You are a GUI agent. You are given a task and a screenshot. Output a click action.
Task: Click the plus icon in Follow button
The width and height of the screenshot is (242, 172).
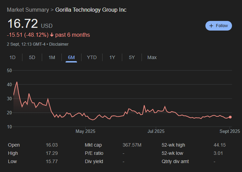pos(211,26)
